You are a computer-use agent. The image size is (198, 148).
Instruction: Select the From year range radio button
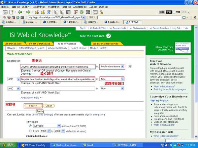point(30,131)
